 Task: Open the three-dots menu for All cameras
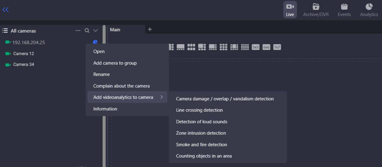[x=78, y=31]
